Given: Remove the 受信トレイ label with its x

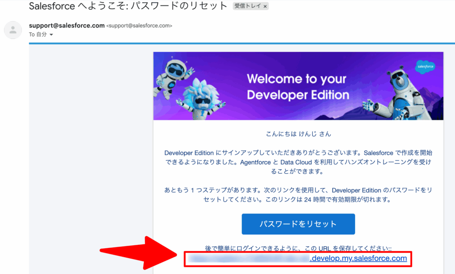Looking at the screenshot, I should coord(265,7).
